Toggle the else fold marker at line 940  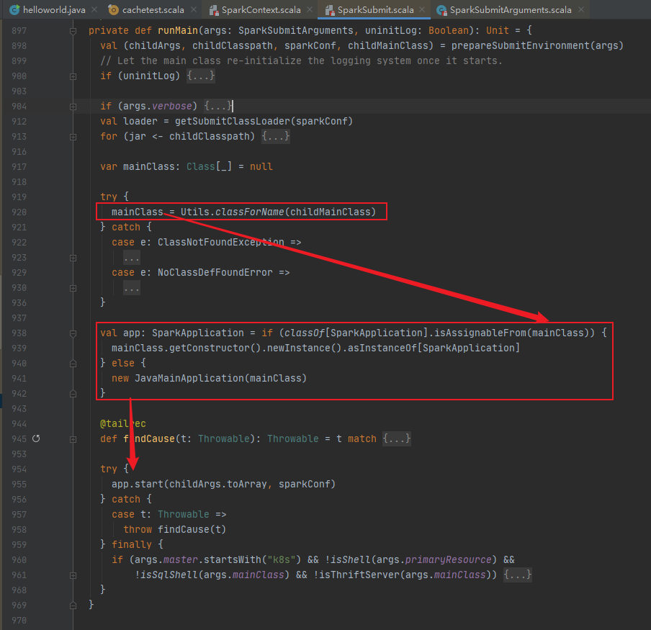pos(73,364)
